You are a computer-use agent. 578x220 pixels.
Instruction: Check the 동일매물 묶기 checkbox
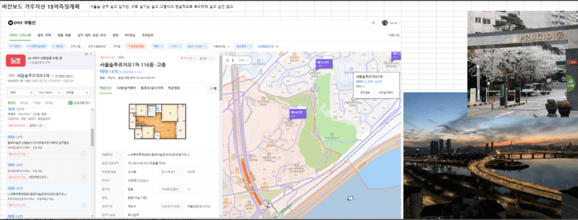[71, 103]
